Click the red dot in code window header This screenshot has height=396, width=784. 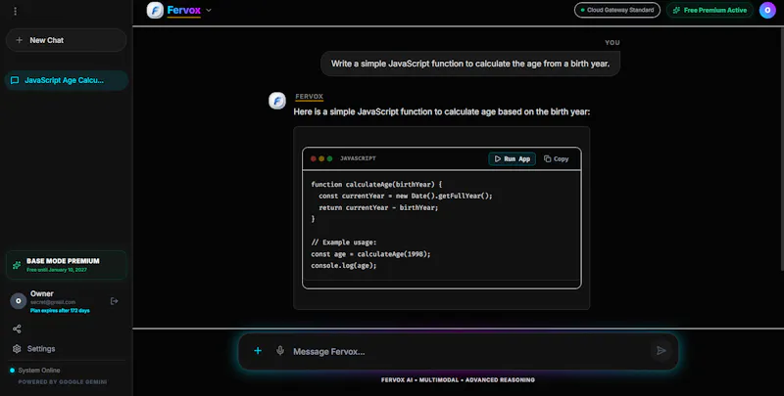(314, 158)
